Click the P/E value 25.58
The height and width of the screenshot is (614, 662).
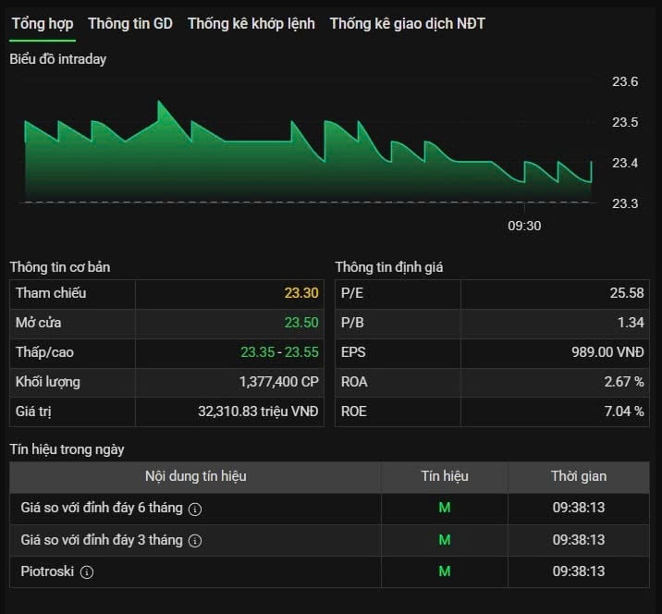[627, 293]
